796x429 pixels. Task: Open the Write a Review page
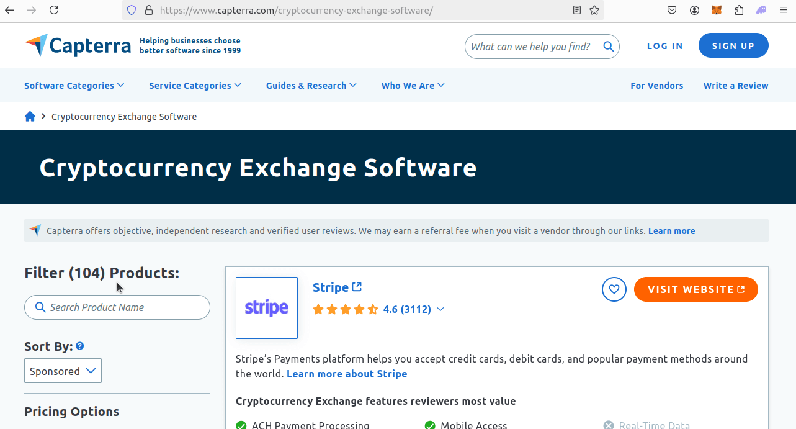tap(736, 86)
